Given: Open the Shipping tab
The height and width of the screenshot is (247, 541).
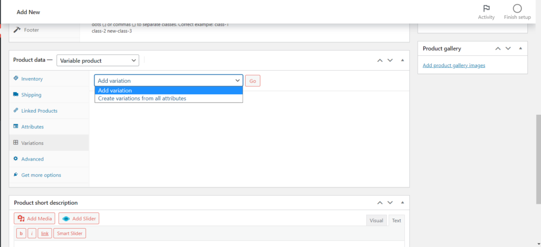Looking at the screenshot, I should point(31,95).
